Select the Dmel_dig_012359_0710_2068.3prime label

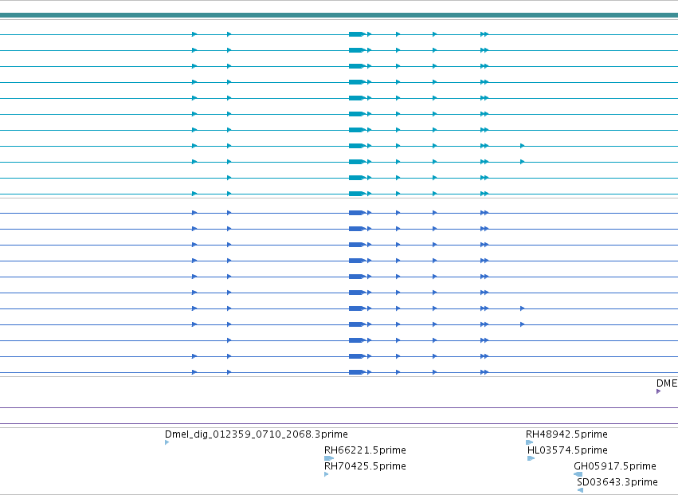pyautogui.click(x=256, y=434)
